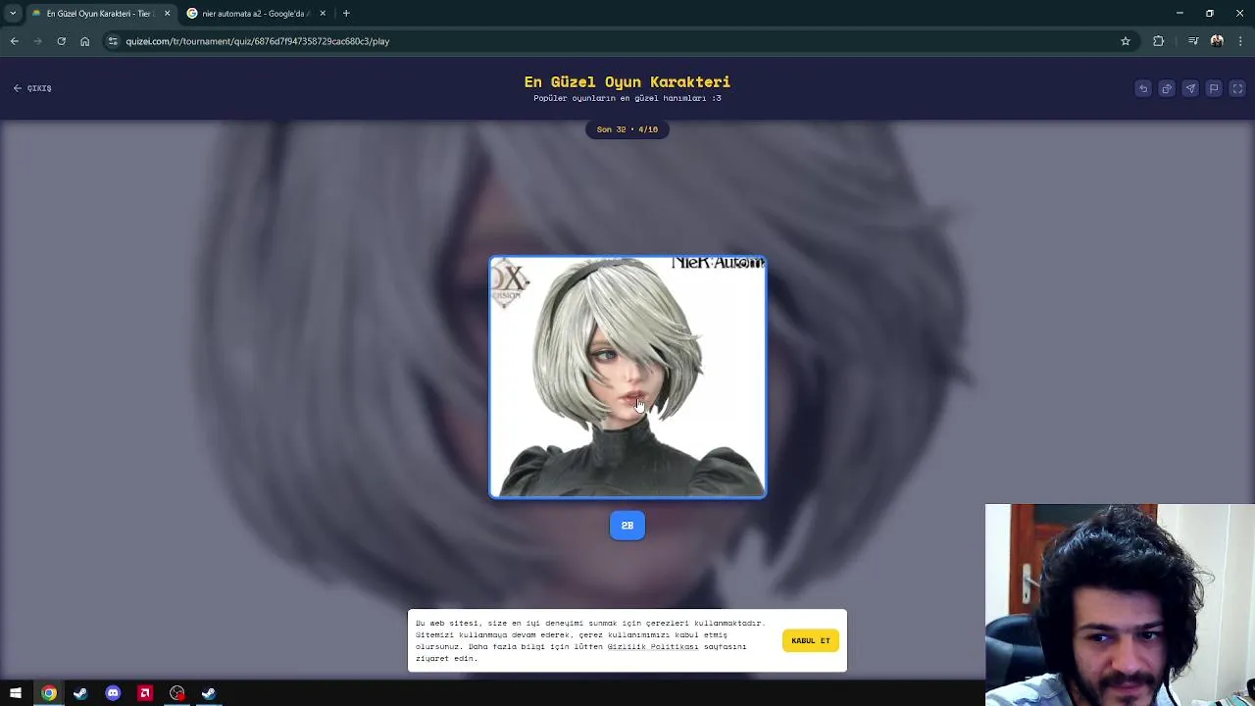Click the Son 32 round progress badge
This screenshot has height=706, width=1255.
click(627, 129)
